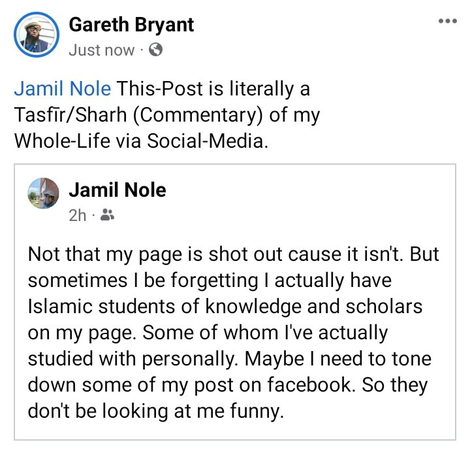Open the blue Jamil Nole mention

tap(63, 88)
